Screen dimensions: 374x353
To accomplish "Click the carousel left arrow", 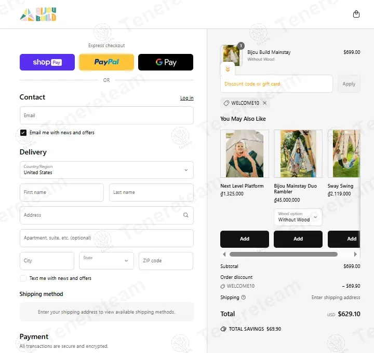I will (224, 254).
